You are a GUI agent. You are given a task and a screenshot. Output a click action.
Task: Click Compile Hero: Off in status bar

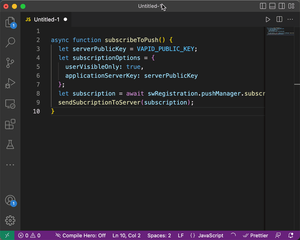(x=80, y=236)
